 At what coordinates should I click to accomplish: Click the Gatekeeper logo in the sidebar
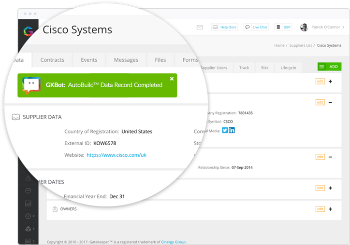28,31
